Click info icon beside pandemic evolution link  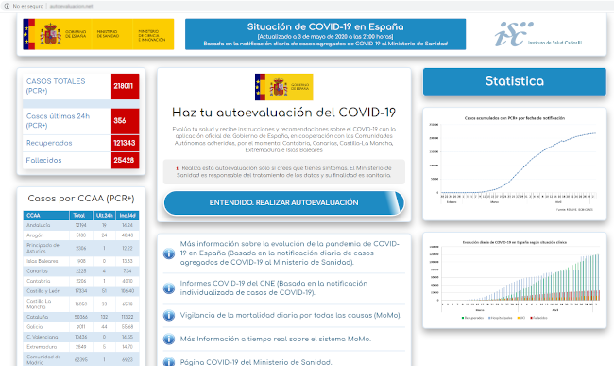point(169,253)
